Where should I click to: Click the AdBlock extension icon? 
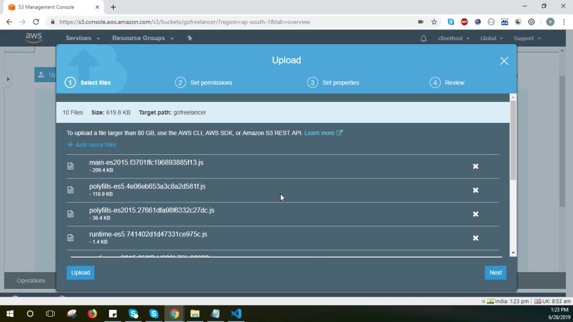(x=464, y=22)
